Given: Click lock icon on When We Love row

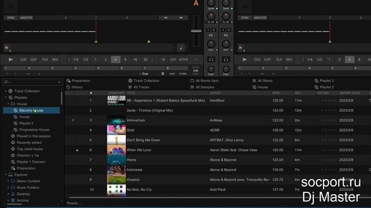Looking at the screenshot, I should coord(77,150).
